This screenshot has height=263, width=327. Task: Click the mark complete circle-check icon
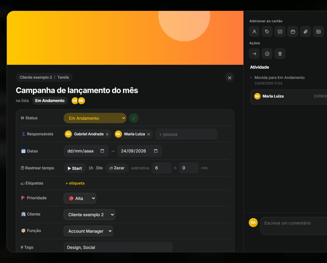pos(267,54)
